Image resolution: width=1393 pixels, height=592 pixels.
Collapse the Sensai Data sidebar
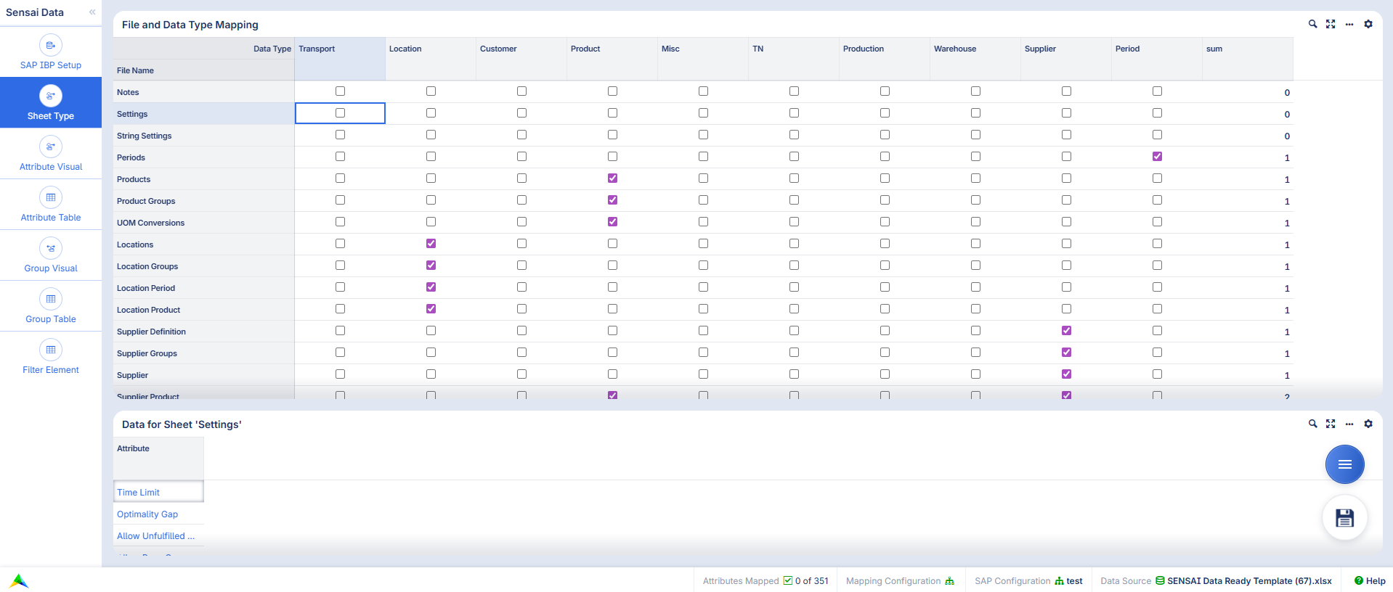(92, 12)
